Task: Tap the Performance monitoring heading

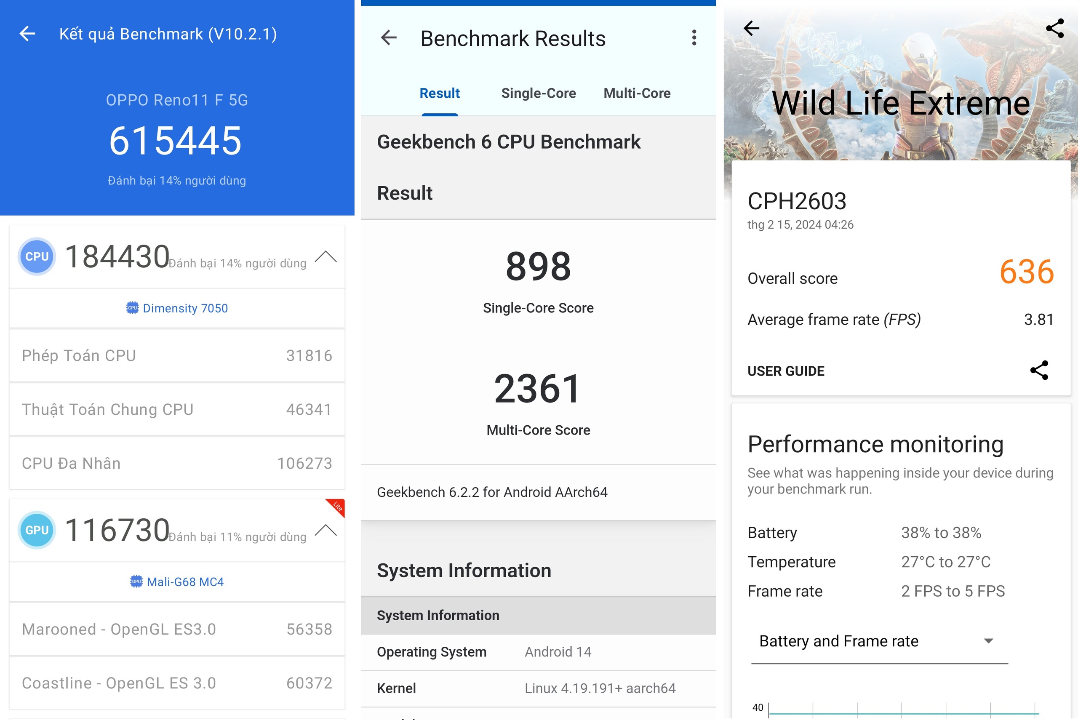Action: point(875,445)
